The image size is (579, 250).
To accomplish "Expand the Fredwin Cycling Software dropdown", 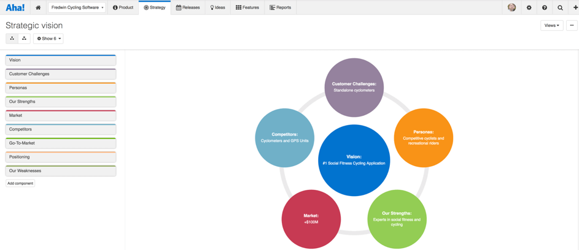I will click(77, 8).
